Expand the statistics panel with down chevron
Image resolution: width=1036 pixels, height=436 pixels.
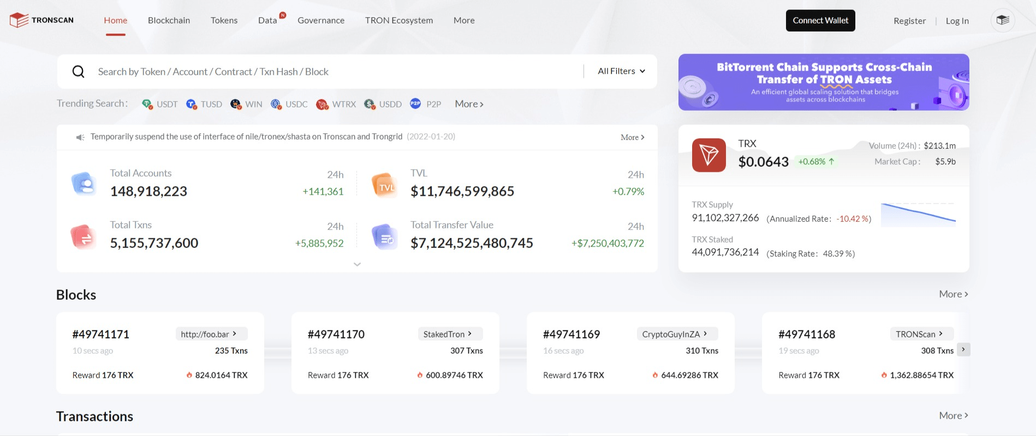coord(358,264)
